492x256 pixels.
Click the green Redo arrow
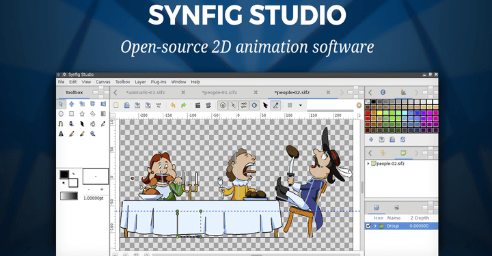pos(184,105)
